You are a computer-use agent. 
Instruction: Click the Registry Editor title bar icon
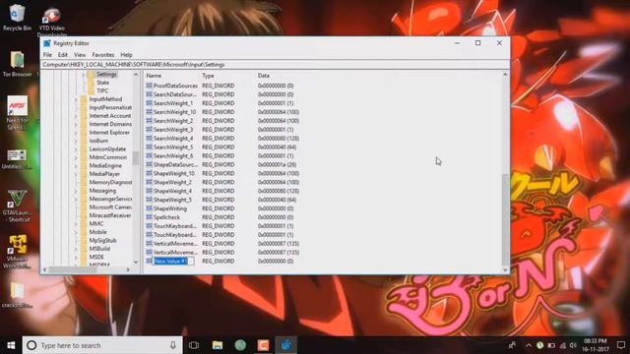coord(47,43)
